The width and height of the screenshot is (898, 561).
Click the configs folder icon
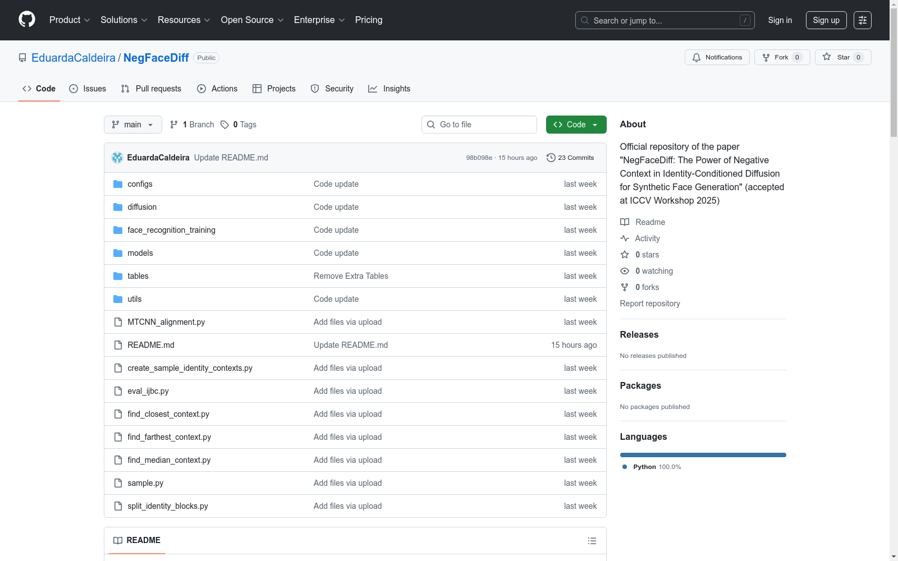coord(118,184)
